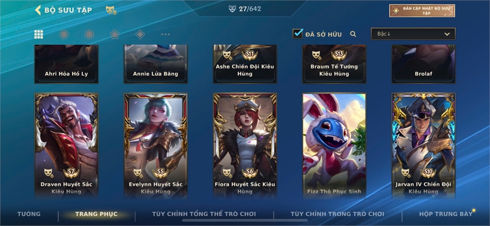Screen dimensions: 490x226
Task: Open the Draven Huyết Sắc skin card
Action: pyautogui.click(x=66, y=145)
